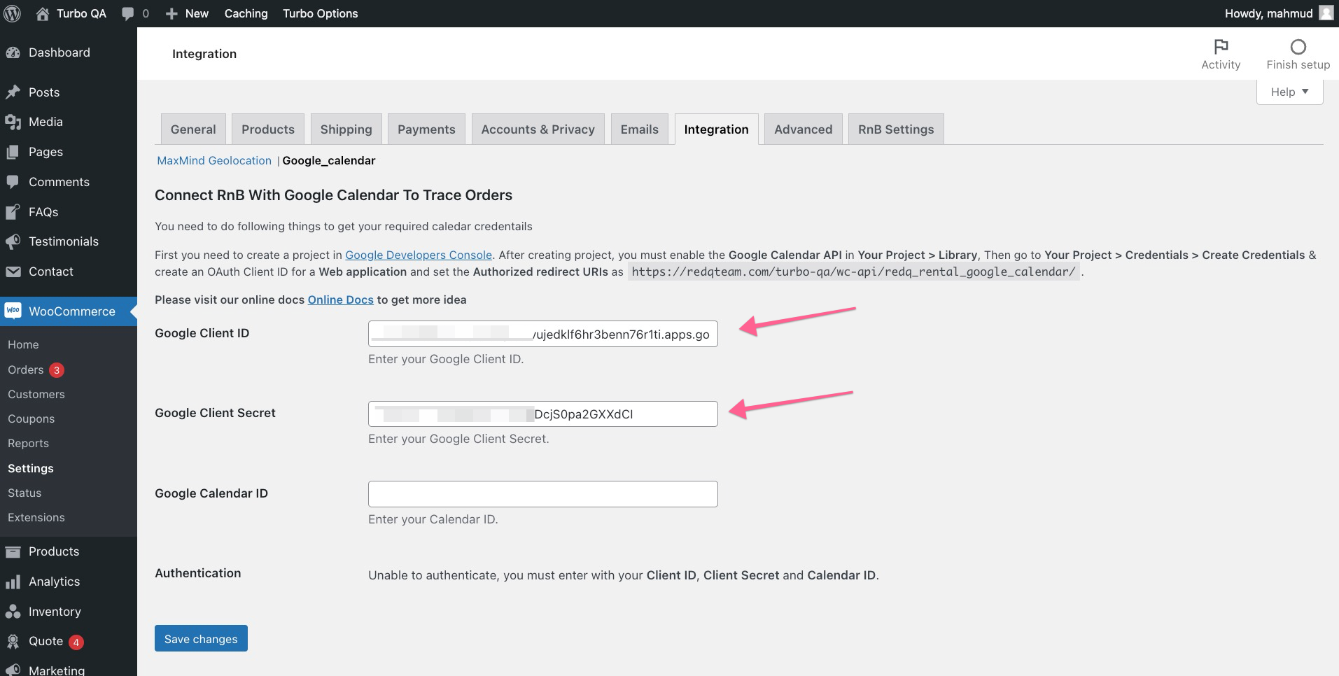Viewport: 1339px width, 676px height.
Task: Switch to the Products settings tab
Action: coord(268,129)
